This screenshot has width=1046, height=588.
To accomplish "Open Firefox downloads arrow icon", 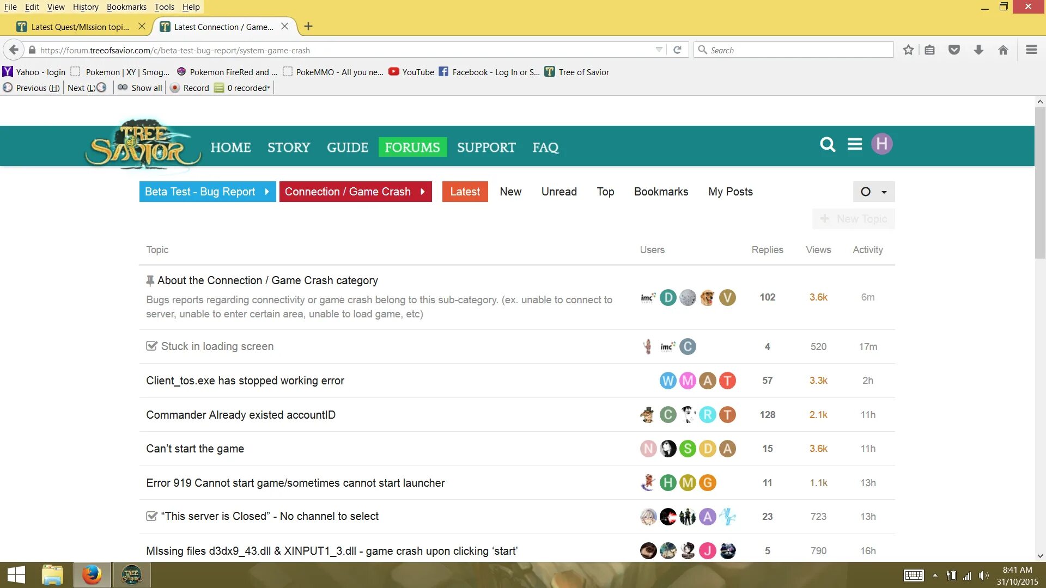I will (x=978, y=50).
